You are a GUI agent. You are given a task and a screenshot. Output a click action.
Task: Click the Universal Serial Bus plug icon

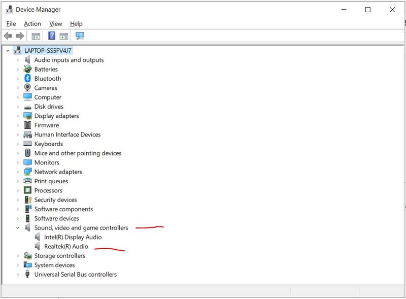(27, 274)
